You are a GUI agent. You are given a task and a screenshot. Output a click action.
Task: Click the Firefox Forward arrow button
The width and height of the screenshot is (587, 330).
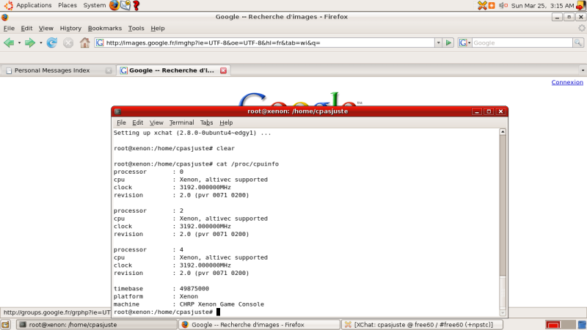pyautogui.click(x=30, y=43)
